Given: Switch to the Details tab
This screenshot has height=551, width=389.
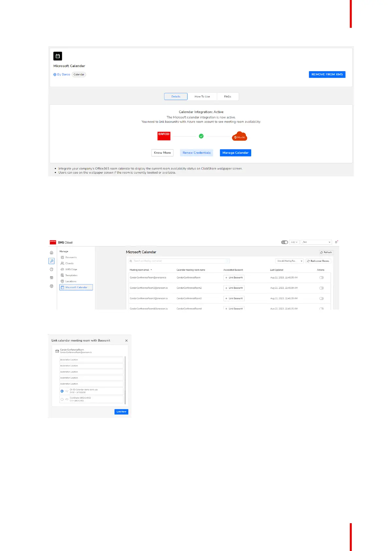Looking at the screenshot, I should point(176,97).
